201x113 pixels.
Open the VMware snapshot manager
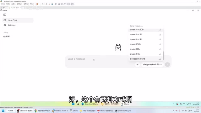52,4
